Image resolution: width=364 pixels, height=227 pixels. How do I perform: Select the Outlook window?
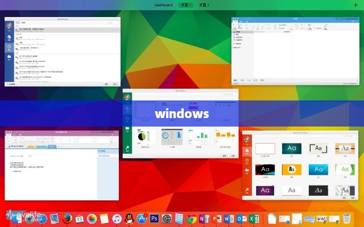click(x=295, y=51)
